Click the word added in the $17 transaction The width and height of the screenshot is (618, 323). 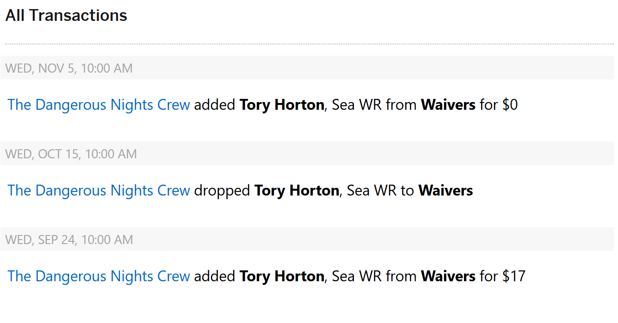click(x=214, y=276)
